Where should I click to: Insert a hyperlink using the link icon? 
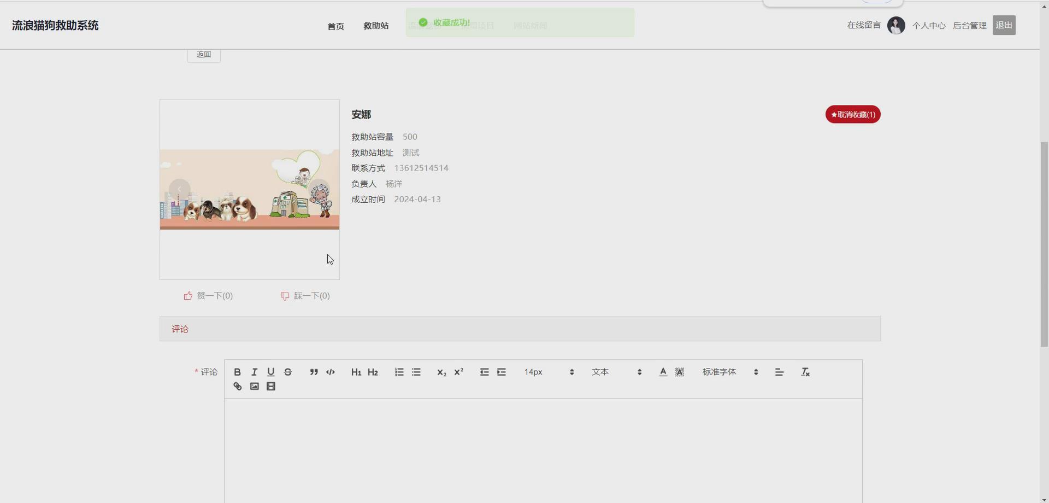tap(237, 386)
